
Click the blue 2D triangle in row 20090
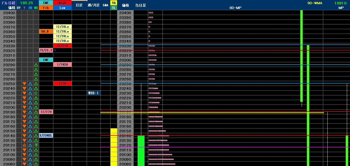click(30, 159)
